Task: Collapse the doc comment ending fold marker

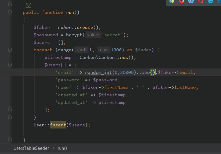Action: (x=10, y=5)
